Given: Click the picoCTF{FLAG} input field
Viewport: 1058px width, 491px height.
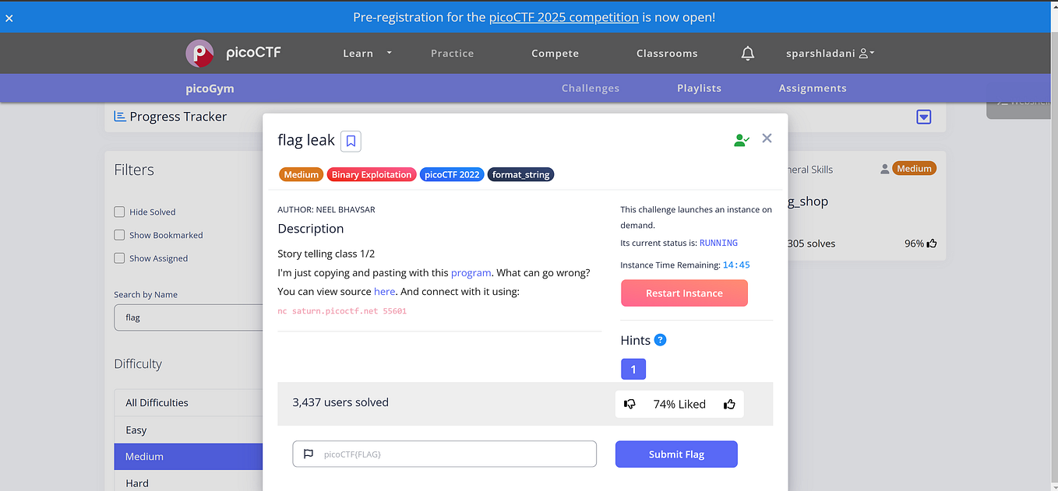Looking at the screenshot, I should 444,454.
